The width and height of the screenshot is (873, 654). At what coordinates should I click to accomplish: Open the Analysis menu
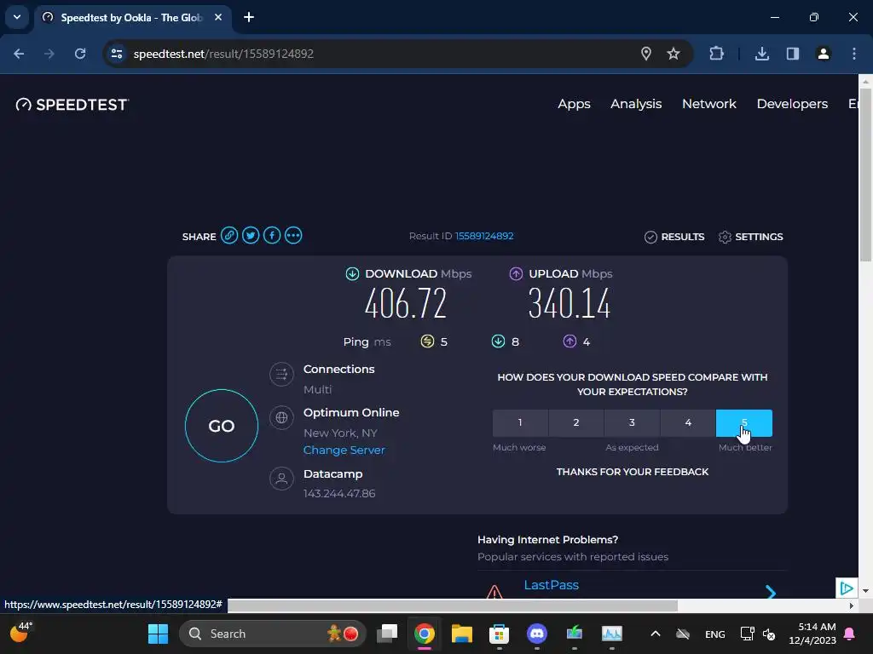636,104
